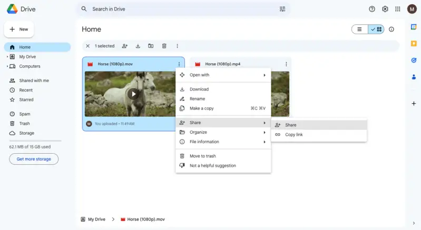
Task: Open toolbar more actions dots
Action: click(177, 46)
